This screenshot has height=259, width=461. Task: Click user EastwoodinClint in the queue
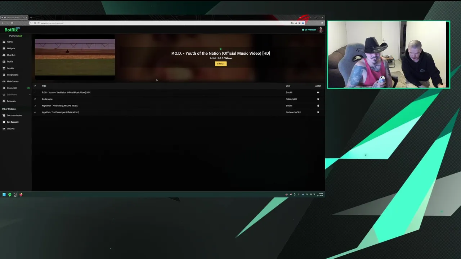pos(293,112)
